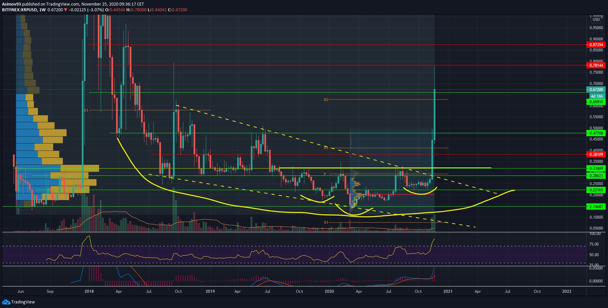The image size is (608, 308).
Task: Click 2022 on the time axis
Action: pyautogui.click(x=567, y=291)
